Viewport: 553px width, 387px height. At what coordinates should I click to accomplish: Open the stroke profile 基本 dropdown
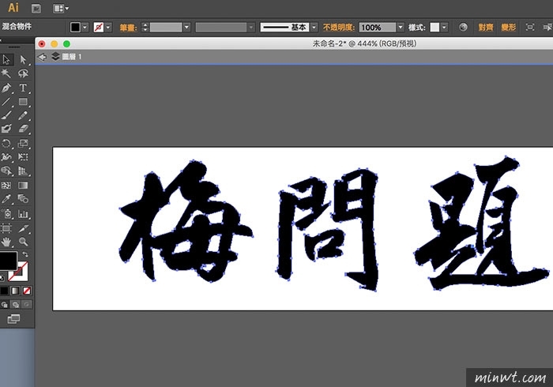click(x=314, y=27)
